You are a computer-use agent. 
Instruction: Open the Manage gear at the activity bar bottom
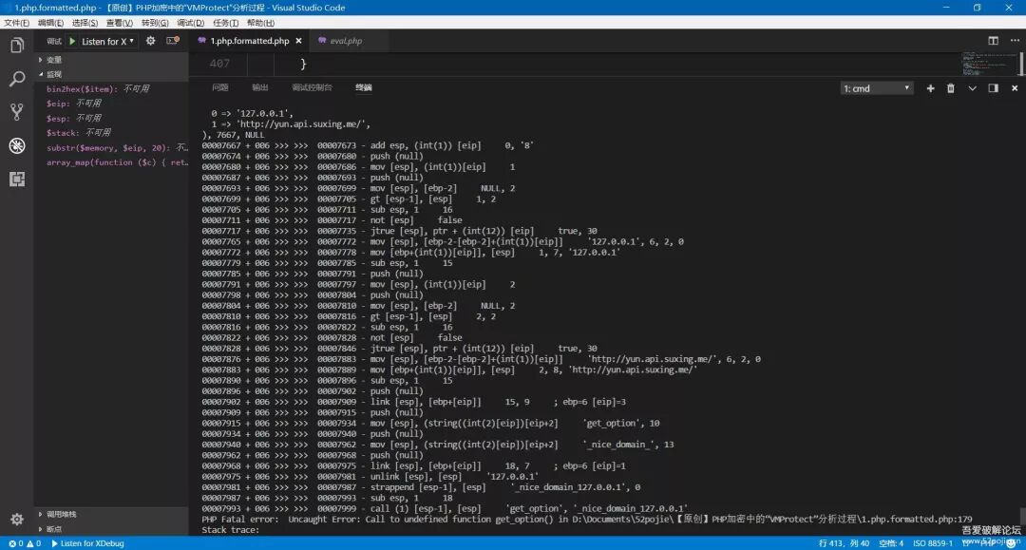pos(17,520)
